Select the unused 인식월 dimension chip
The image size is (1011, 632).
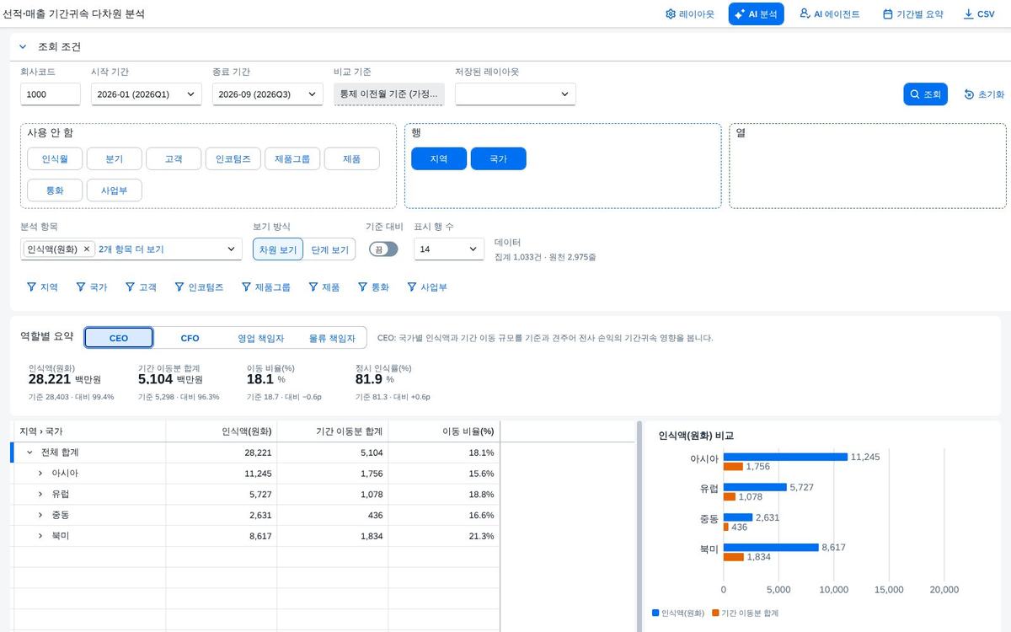click(x=55, y=158)
